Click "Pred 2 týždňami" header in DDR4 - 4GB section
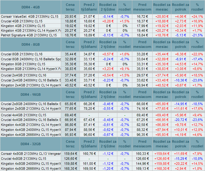This screenshot has width=205, height=171. pyautogui.click(x=89, y=7)
